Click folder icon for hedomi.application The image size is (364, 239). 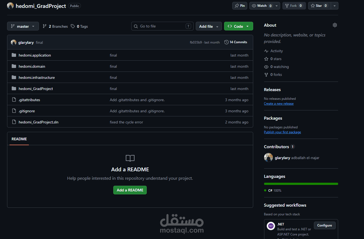[14, 55]
